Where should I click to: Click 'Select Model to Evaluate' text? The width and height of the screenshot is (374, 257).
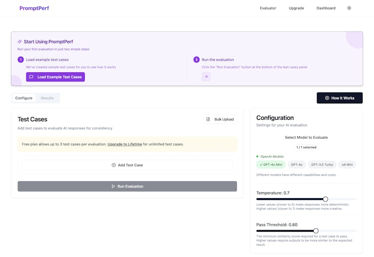[306, 137]
